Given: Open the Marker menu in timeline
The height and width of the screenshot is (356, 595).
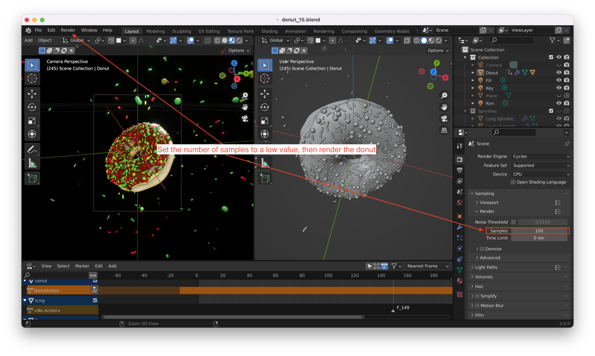Looking at the screenshot, I should (82, 266).
